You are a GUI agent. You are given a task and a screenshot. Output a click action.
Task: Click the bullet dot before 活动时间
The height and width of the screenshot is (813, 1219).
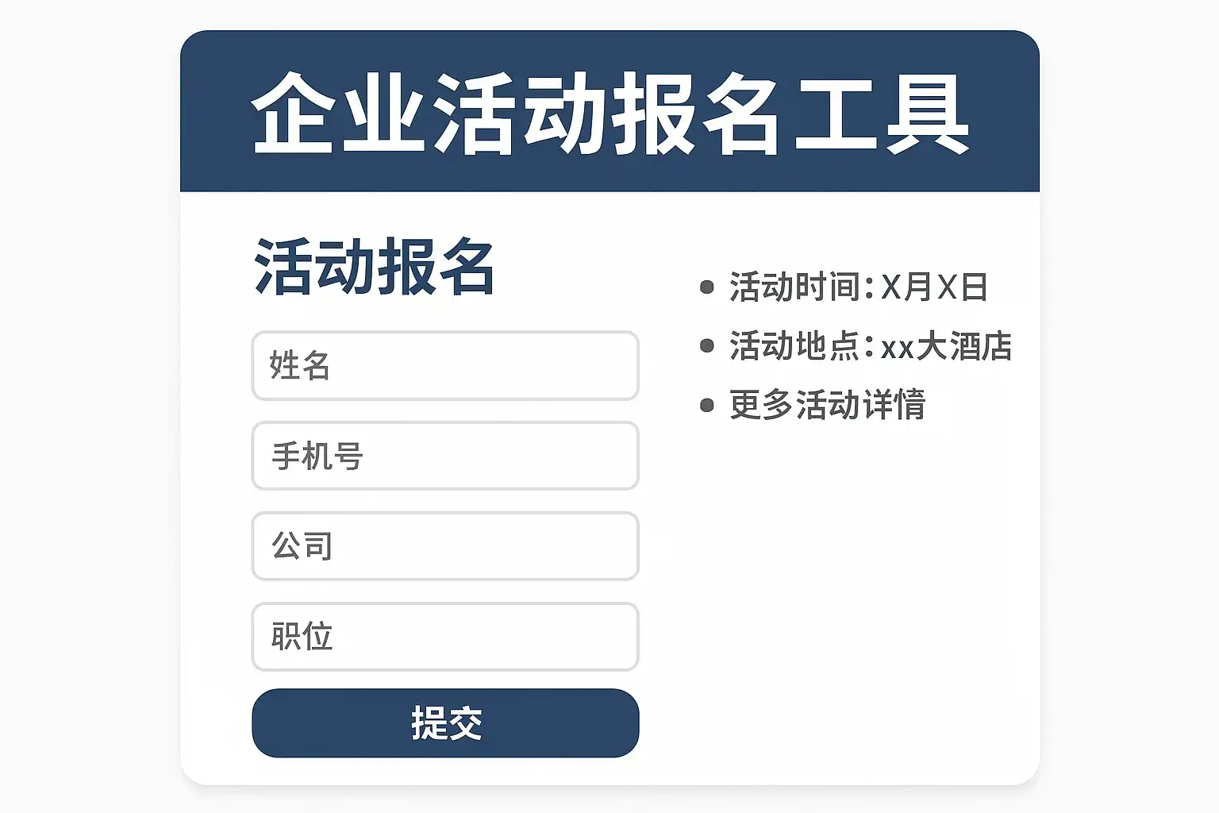(707, 287)
